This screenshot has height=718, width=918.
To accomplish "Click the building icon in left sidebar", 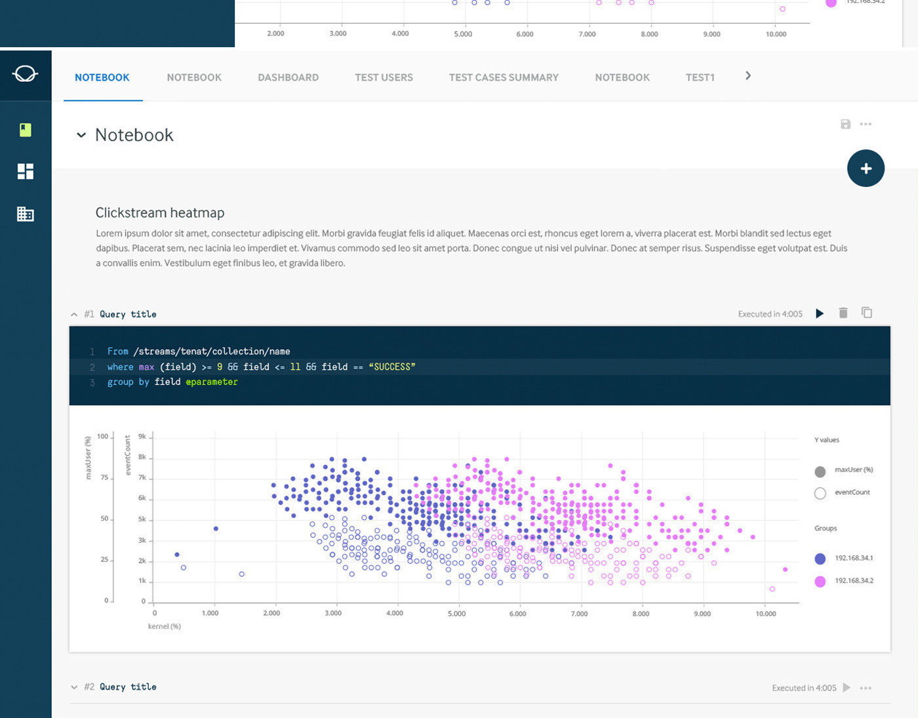I will click(x=26, y=214).
